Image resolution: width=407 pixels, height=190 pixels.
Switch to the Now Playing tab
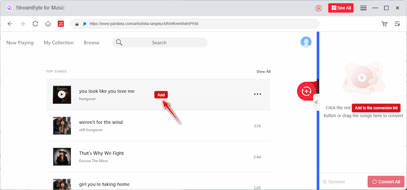click(x=20, y=43)
